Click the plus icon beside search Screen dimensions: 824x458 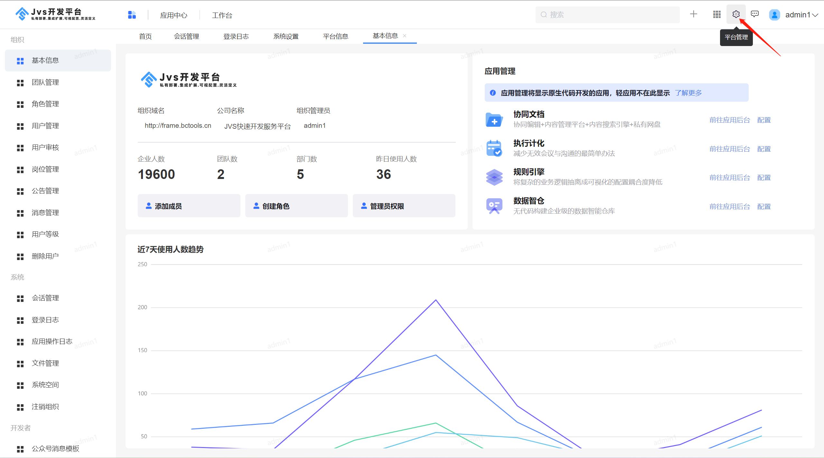coord(694,14)
